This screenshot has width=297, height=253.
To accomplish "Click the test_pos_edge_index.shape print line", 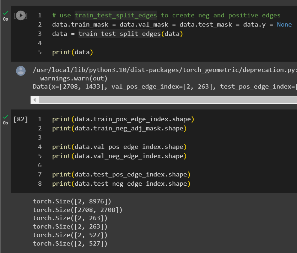I will [x=121, y=174].
